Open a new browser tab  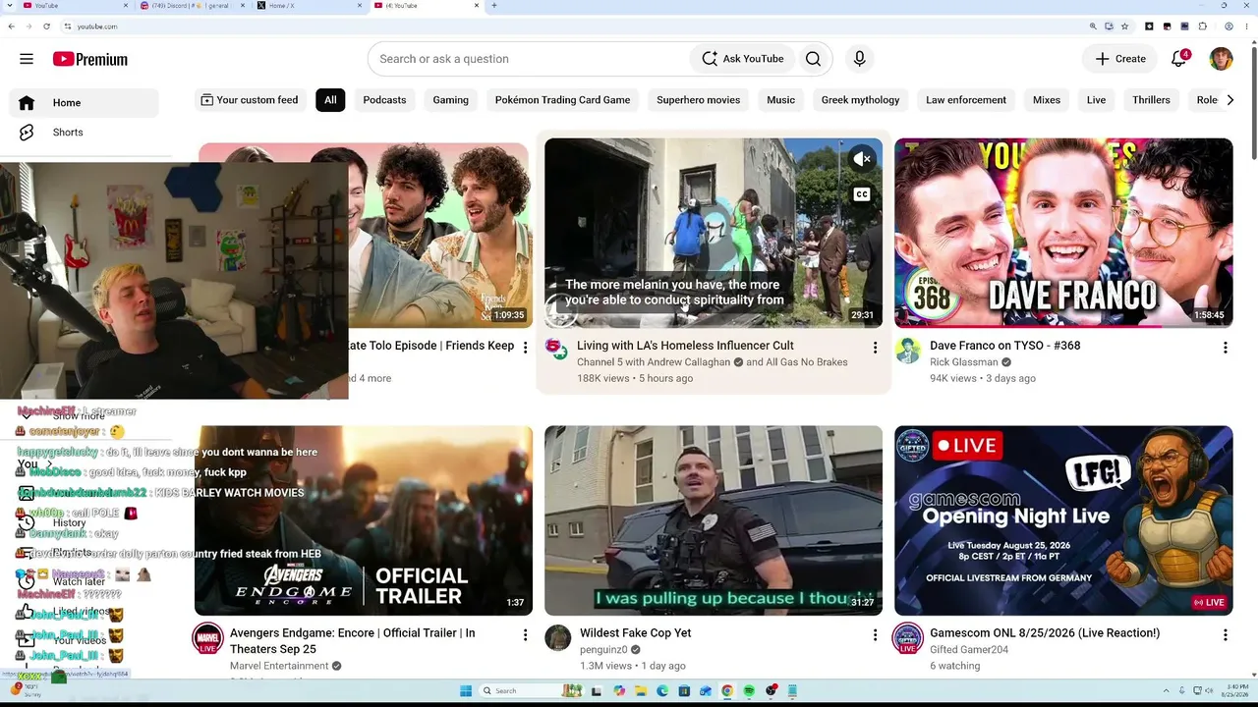tap(493, 6)
